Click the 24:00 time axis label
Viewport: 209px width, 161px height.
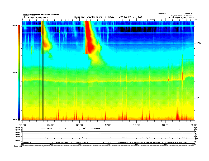[x=194, y=125]
